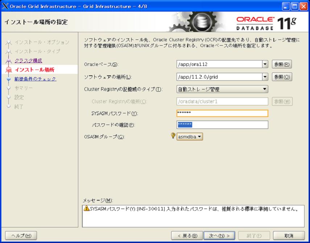Open the Cluster Registry storage type dropdown

tap(222, 89)
